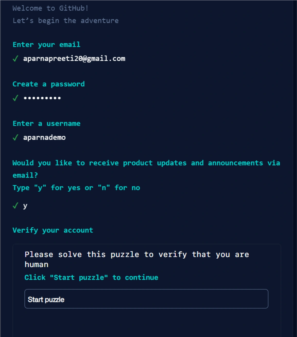Click the green checkmark beside the 'y' answer

[15, 206]
